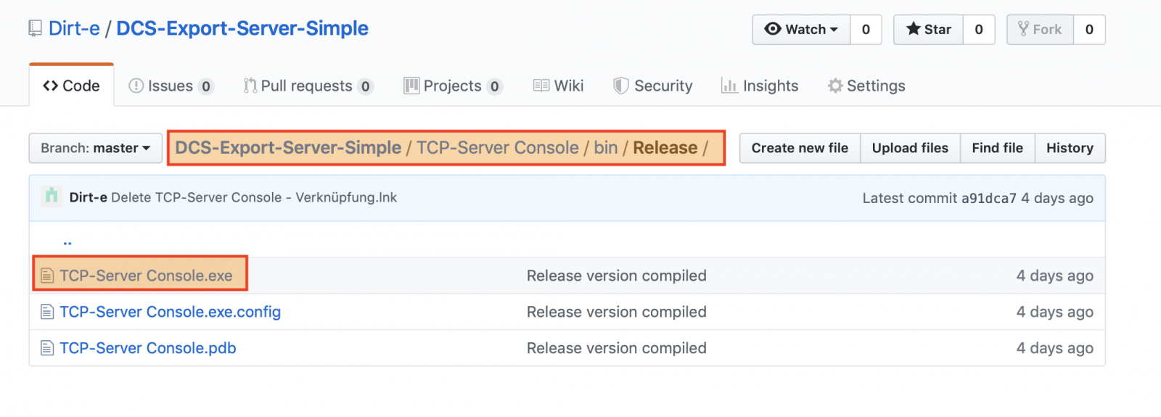Open the Issues tab
The height and width of the screenshot is (417, 1161).
pyautogui.click(x=171, y=86)
